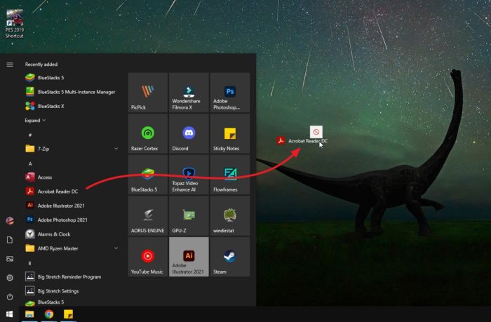Launch Razer Cortex tile
This screenshot has height=322, width=491.
pyautogui.click(x=148, y=134)
